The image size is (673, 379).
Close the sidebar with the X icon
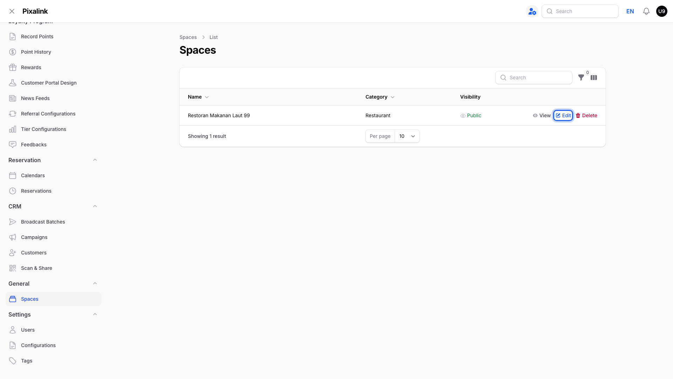pyautogui.click(x=12, y=11)
